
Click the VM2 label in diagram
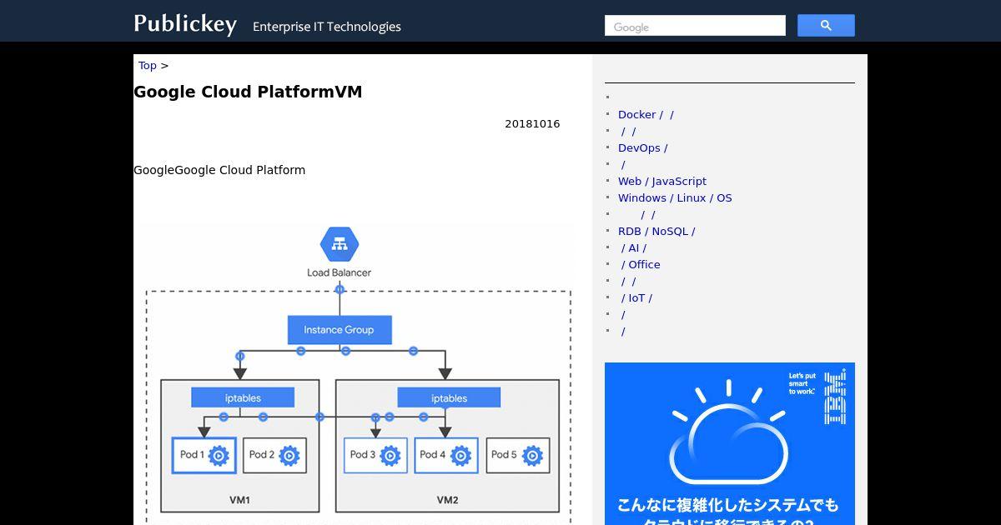447,500
